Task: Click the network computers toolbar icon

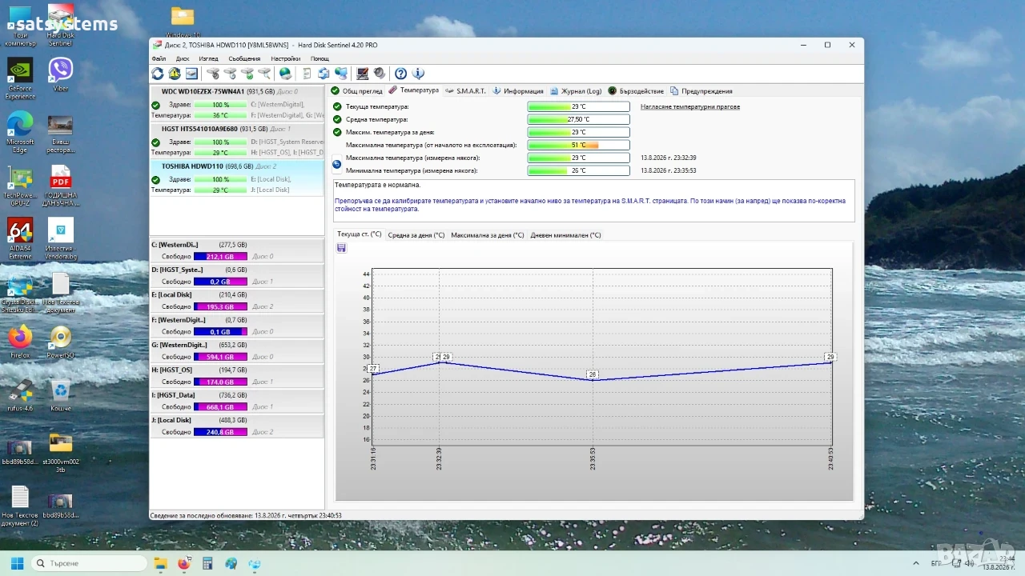Action: [x=341, y=74]
